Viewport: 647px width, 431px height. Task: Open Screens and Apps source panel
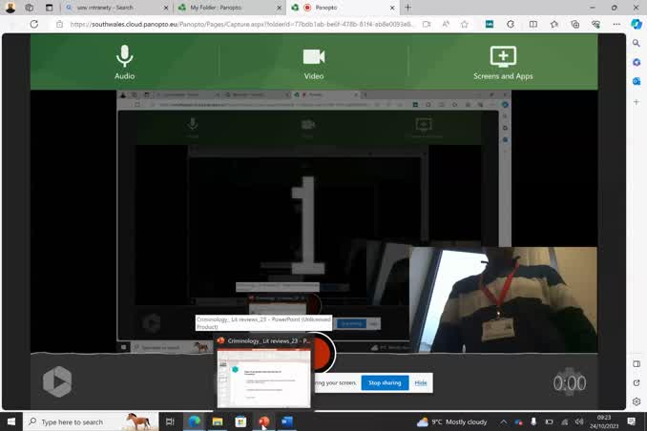pyautogui.click(x=503, y=62)
